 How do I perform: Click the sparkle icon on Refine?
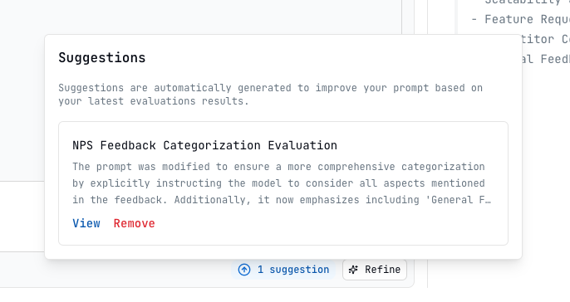(353, 270)
